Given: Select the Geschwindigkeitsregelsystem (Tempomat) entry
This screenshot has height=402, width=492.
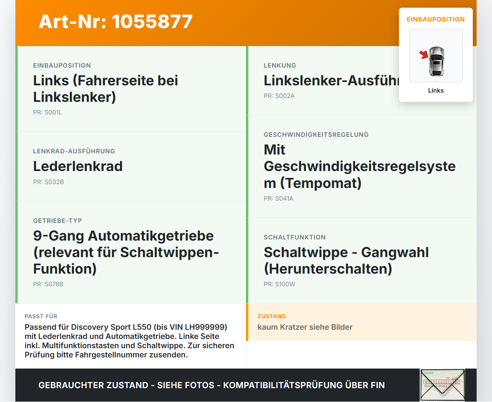Looking at the screenshot, I should (x=359, y=166).
